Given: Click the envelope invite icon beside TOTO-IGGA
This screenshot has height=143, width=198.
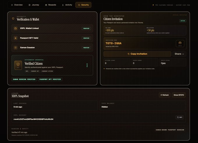Looking at the screenshot, I should pyautogui.click(x=180, y=43).
